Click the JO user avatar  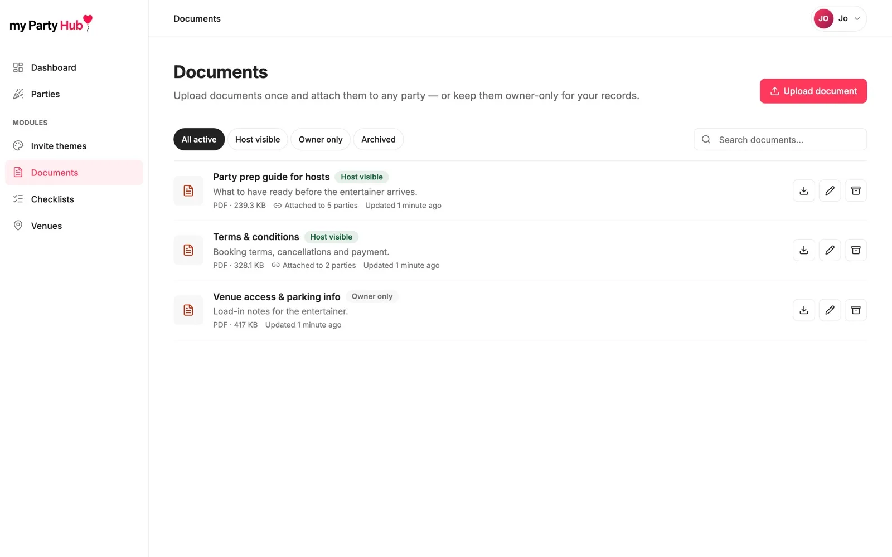[823, 18]
